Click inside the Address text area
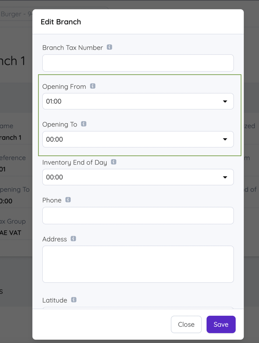This screenshot has width=259, height=343. click(138, 264)
